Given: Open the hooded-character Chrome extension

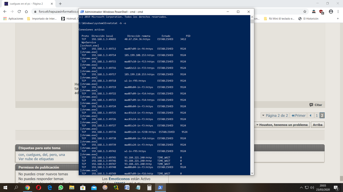Looking at the screenshot, I should point(314,11).
